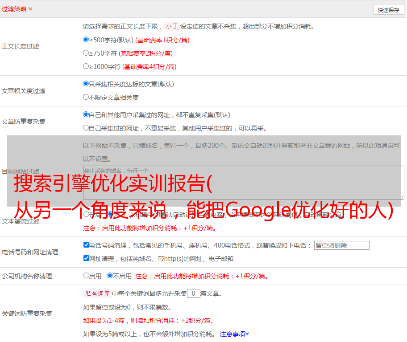Expand the 注意事项 link
Image resolution: width=407 pixels, height=342 pixels.
234,334
